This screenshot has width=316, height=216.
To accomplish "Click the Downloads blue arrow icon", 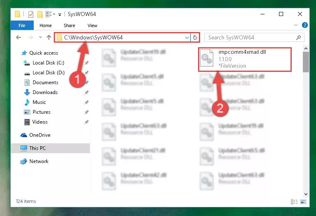I will pyautogui.click(x=27, y=92).
